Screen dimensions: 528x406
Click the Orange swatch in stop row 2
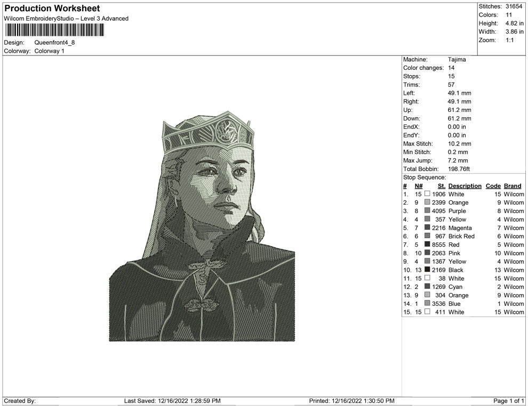[x=427, y=202]
